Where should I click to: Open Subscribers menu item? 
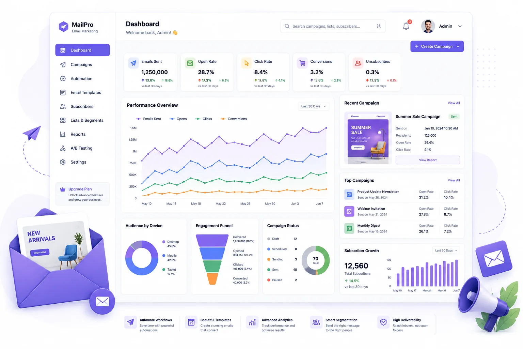pos(82,106)
